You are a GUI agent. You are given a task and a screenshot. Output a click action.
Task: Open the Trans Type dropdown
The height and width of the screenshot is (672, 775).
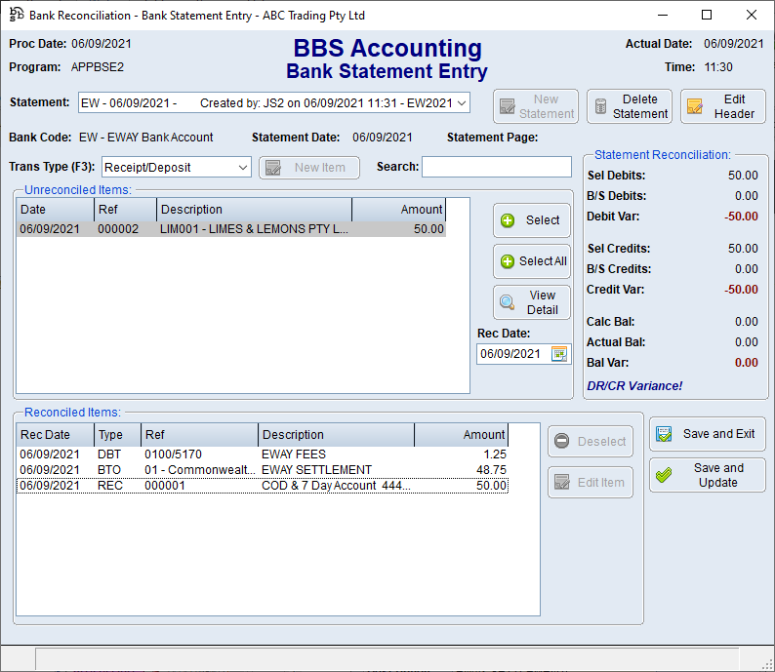tap(243, 168)
